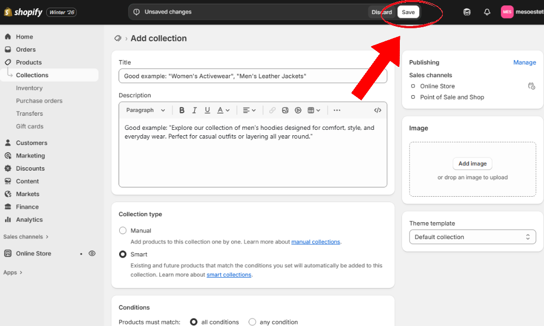Screen dimensions: 544x326
Task: Open the Customers sidebar item
Action: pyautogui.click(x=32, y=143)
